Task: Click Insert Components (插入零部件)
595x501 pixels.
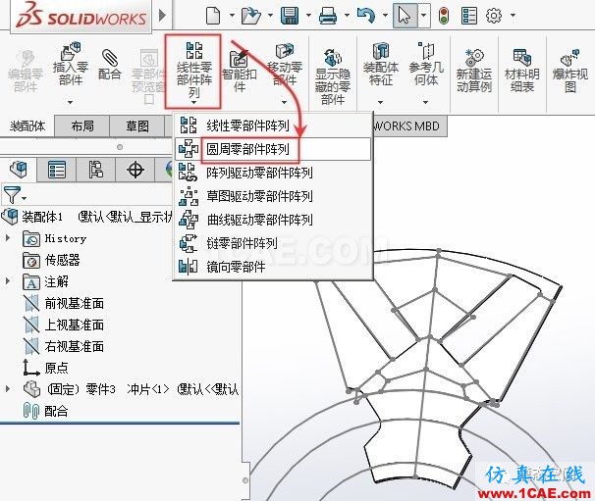Action: 71,64
